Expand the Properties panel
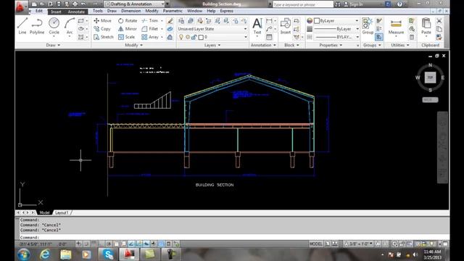The width and height of the screenshot is (464, 261). click(x=331, y=45)
